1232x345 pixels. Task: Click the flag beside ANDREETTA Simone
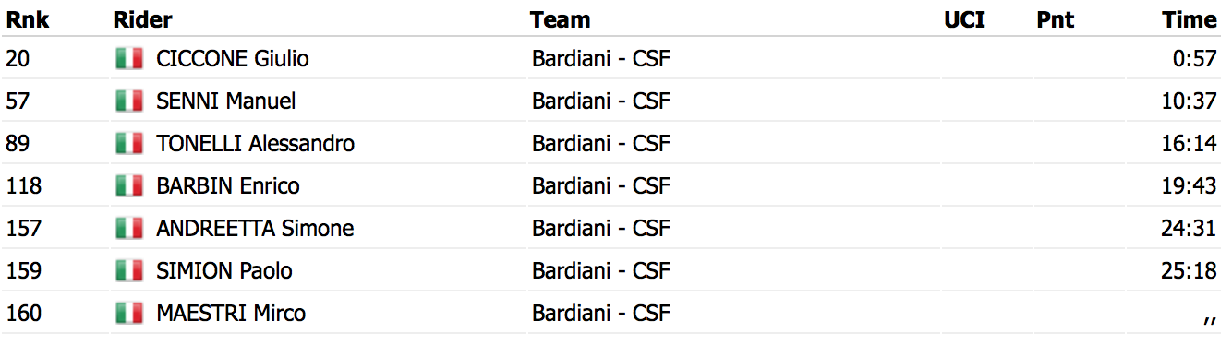[129, 229]
